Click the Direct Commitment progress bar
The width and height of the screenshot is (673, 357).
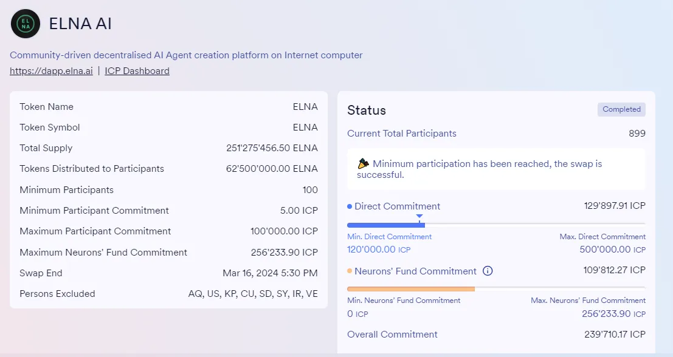[495, 225]
